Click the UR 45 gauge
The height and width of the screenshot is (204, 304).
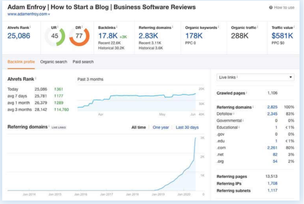55,36
